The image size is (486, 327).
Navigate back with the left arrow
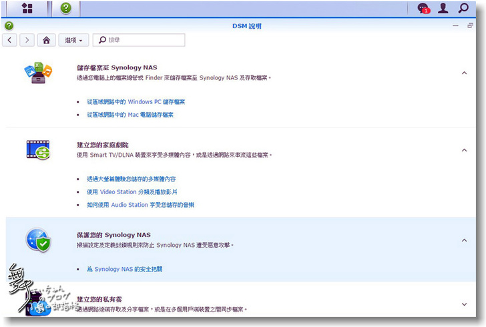coord(11,40)
